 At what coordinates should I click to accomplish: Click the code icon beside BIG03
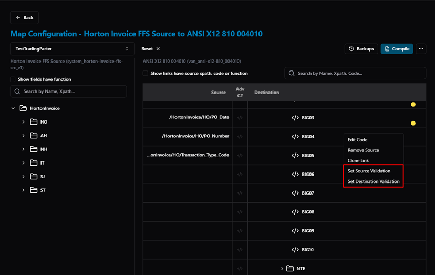[295, 118]
